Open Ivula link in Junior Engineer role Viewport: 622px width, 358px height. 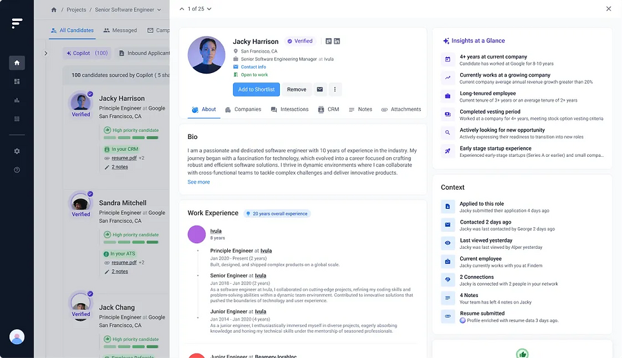coord(260,312)
